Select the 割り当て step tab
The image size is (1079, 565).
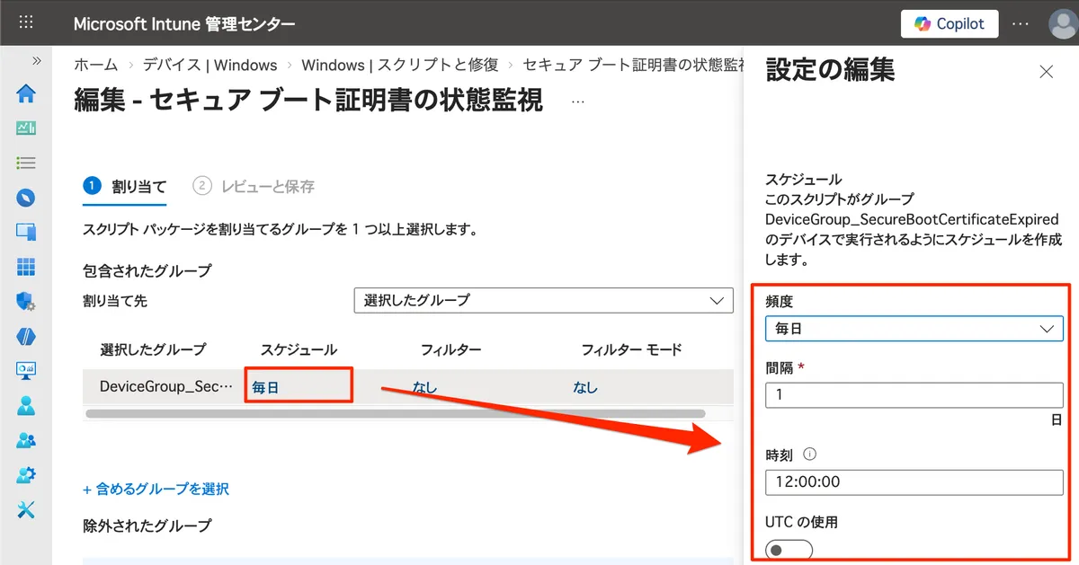[125, 186]
